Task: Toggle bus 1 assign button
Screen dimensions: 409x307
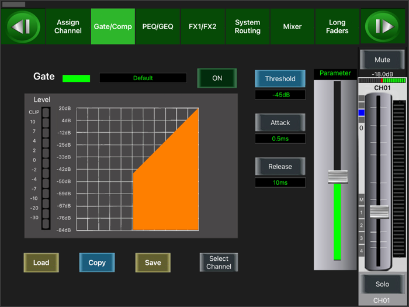Action: (x=362, y=212)
